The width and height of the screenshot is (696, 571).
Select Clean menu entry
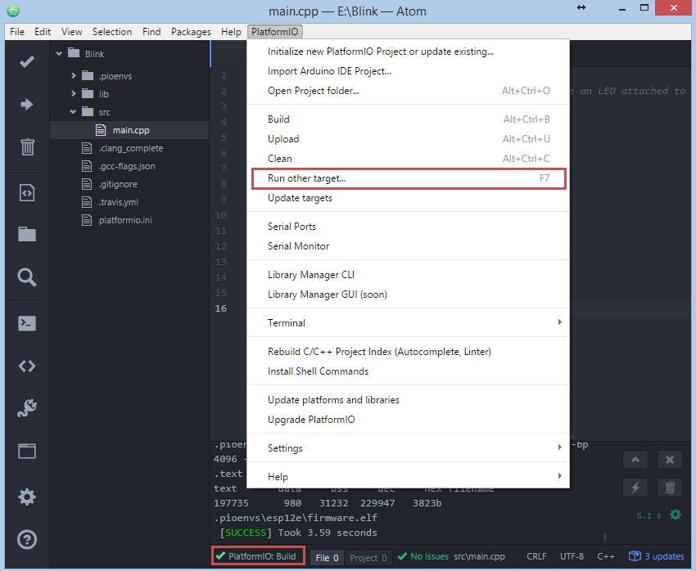(408, 158)
